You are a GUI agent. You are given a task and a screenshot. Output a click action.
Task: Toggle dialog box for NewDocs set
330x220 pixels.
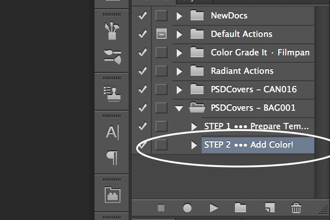(162, 15)
